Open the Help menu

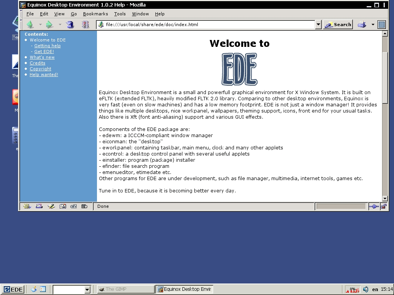160,14
